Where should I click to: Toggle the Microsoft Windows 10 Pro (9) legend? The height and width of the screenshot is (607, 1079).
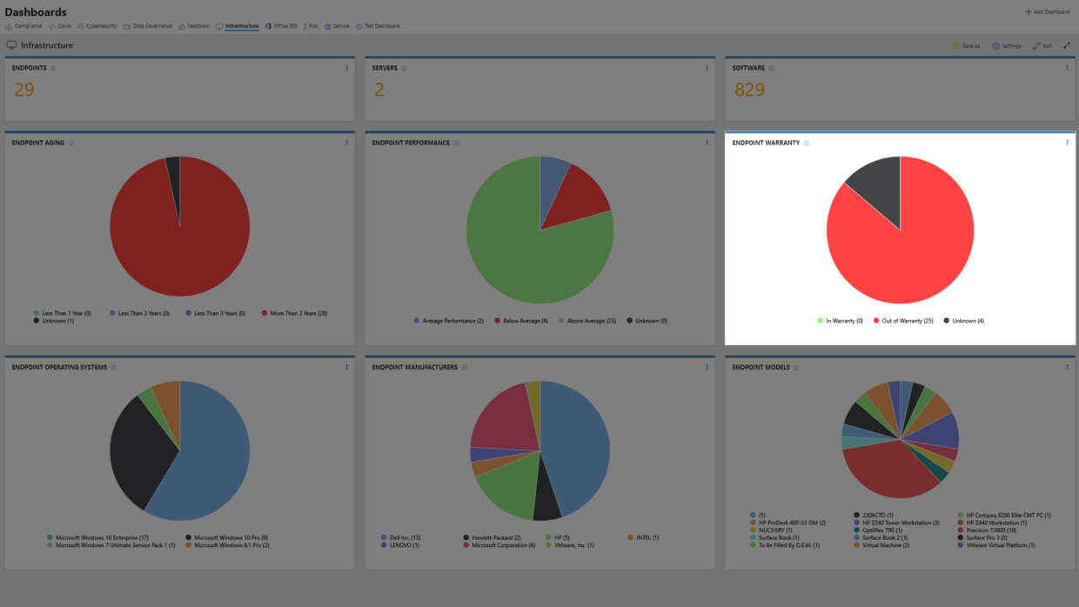(x=226, y=537)
